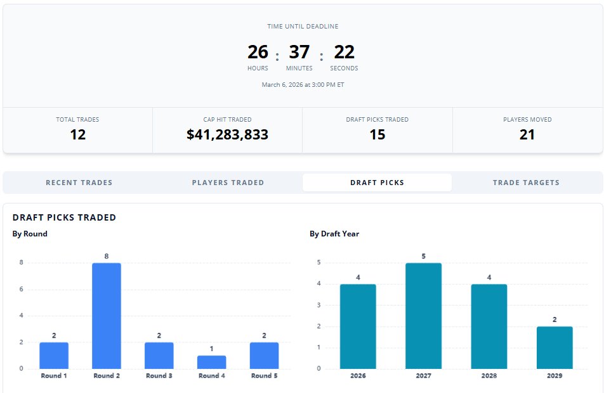Image resolution: width=604 pixels, height=393 pixels.
Task: Click the Players Moved stat card
Action: [x=527, y=130]
